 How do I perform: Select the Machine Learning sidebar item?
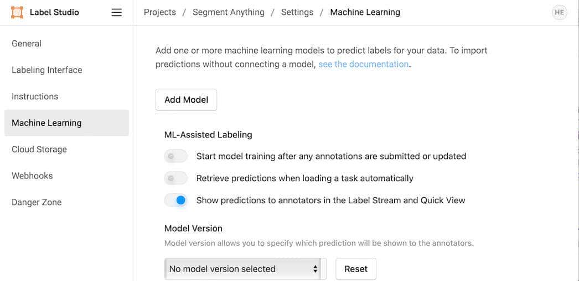tap(46, 123)
